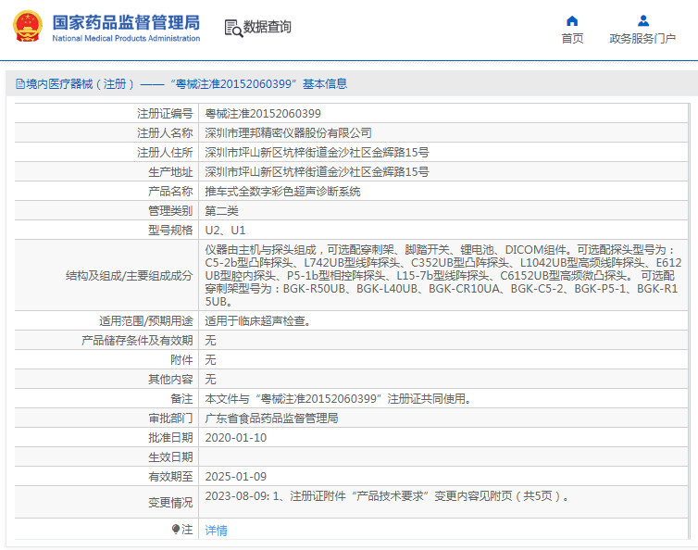Go to 首页 via home icon

[x=572, y=21]
